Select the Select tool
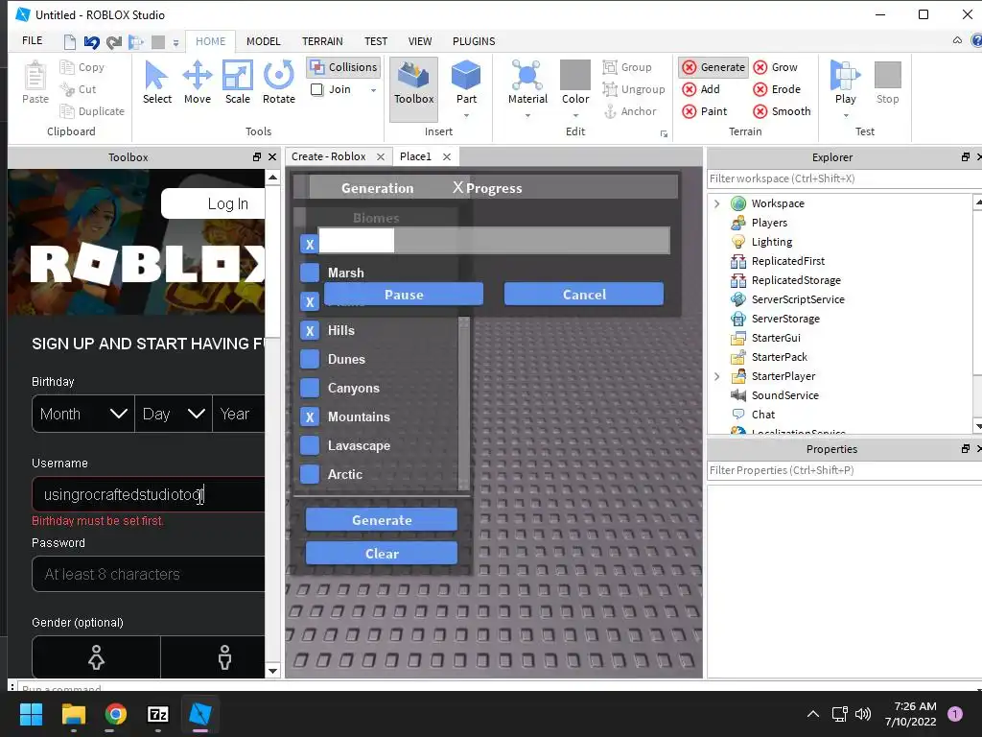 [156, 83]
